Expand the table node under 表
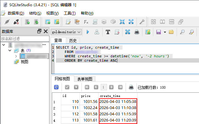The image size is (199, 124). pyautogui.click(x=16, y=56)
